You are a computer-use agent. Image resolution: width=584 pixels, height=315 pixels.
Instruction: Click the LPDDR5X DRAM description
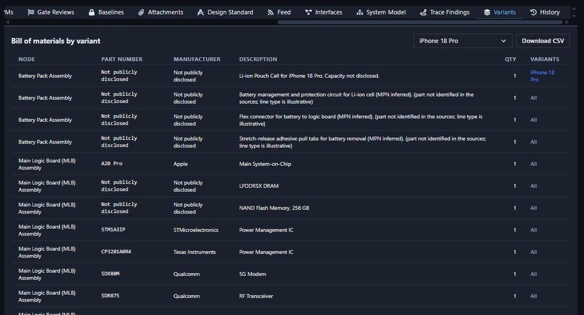pos(259,186)
